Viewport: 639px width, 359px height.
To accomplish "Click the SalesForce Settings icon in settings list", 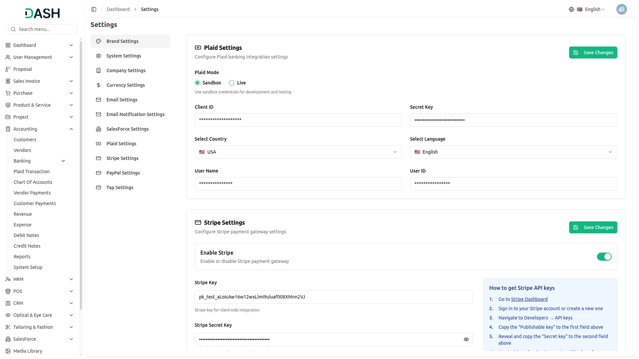I will [99, 129].
